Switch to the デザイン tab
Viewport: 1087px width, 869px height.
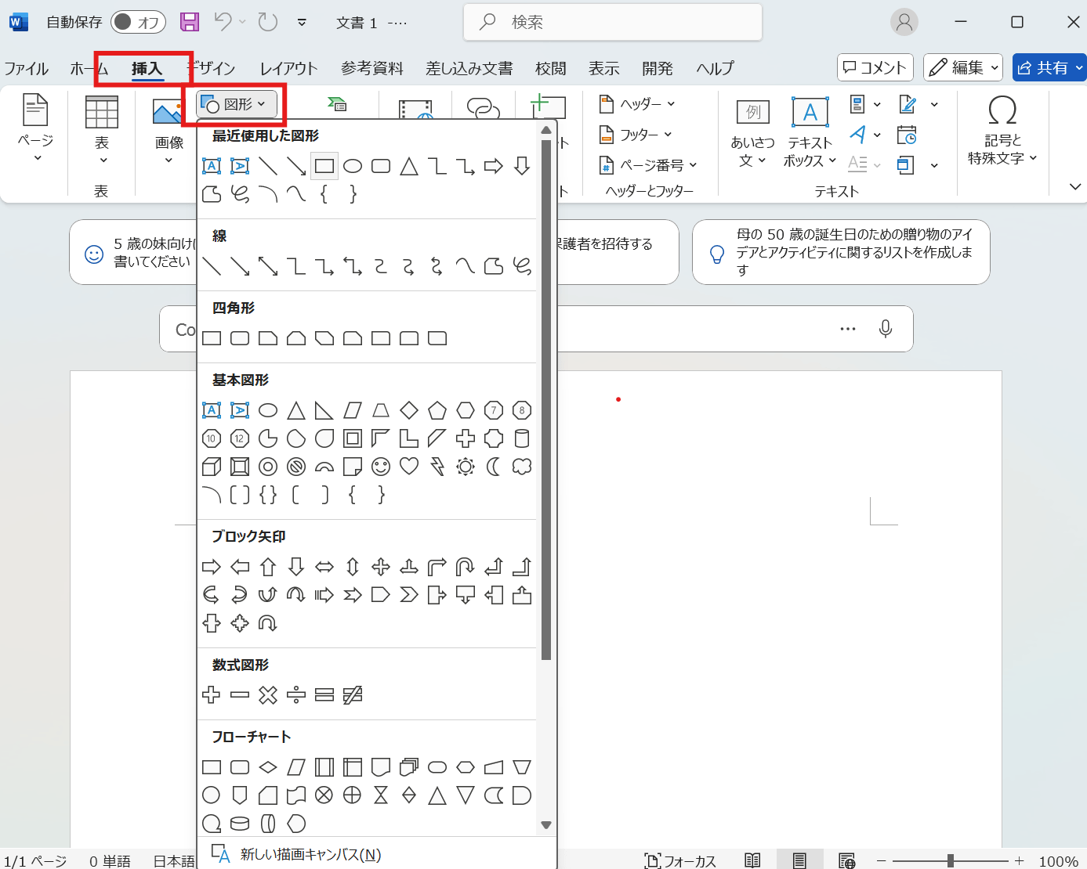[211, 68]
